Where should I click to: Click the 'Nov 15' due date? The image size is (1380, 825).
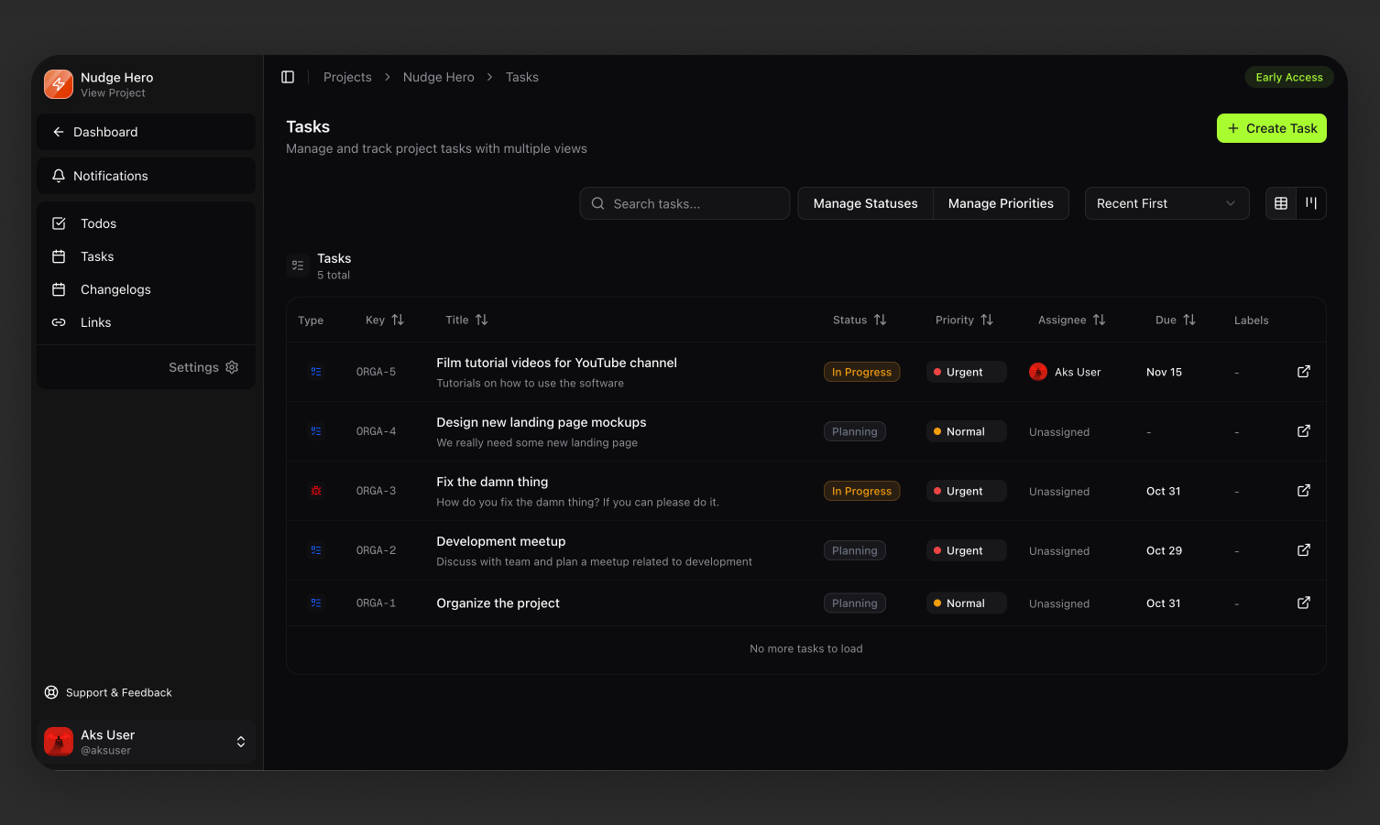tap(1164, 372)
